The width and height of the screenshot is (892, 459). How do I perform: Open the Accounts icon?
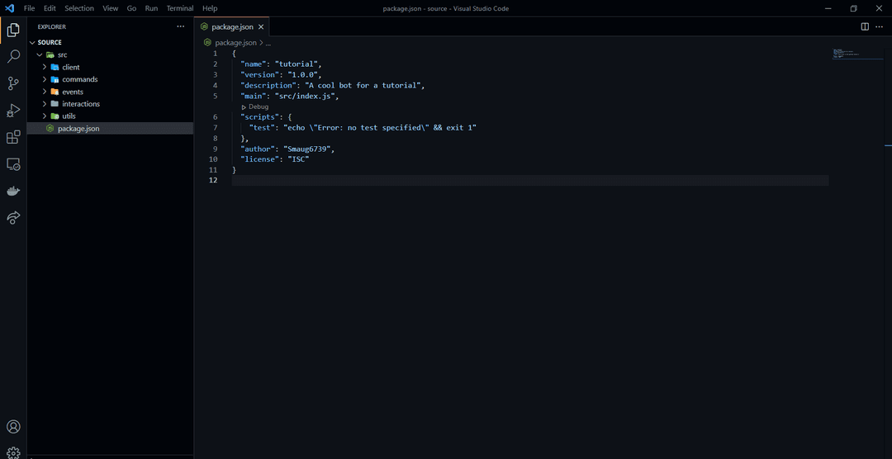coord(13,427)
